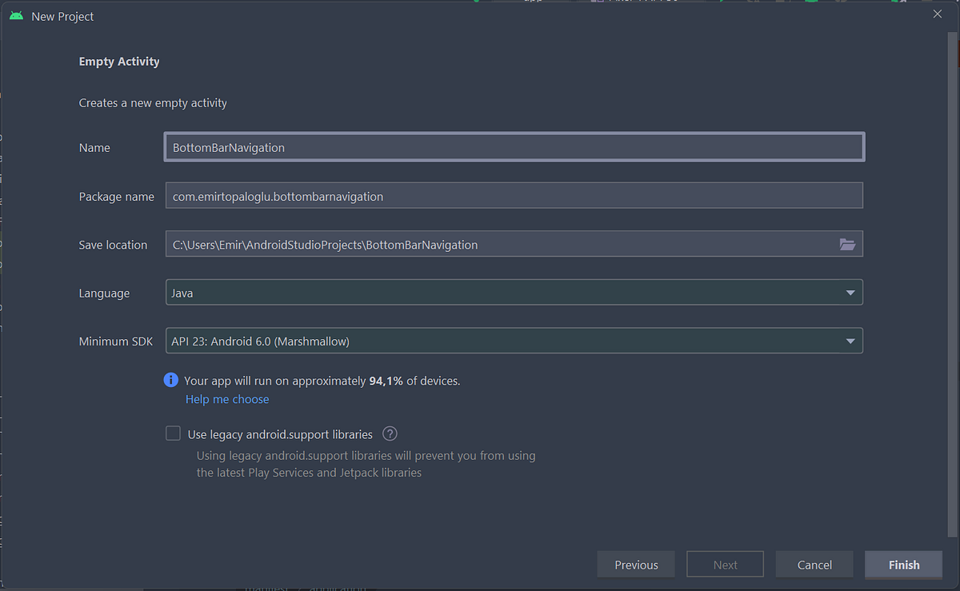Enable the legacy android.support libraries checkbox

click(173, 433)
